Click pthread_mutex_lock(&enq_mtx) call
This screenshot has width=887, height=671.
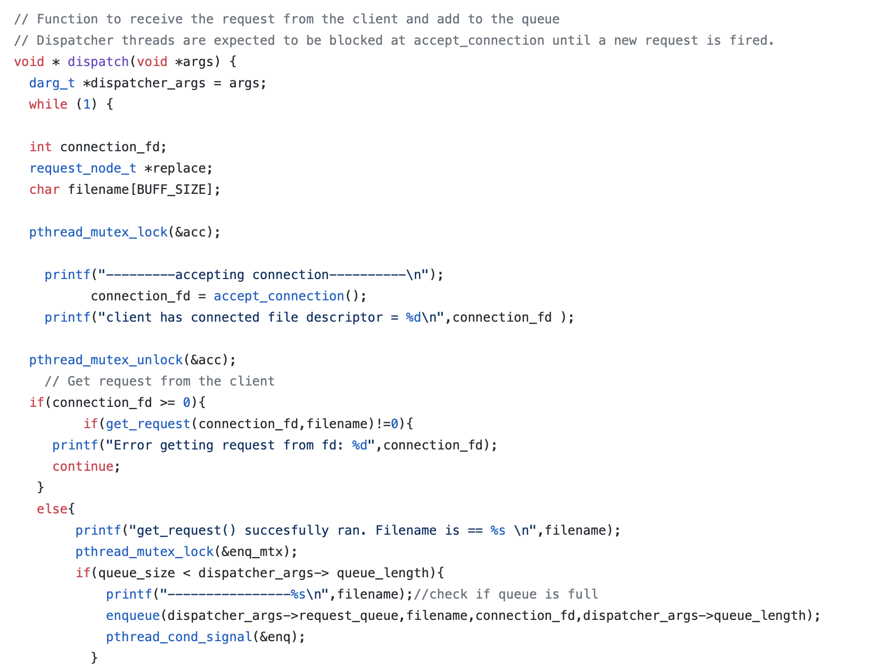(186, 552)
